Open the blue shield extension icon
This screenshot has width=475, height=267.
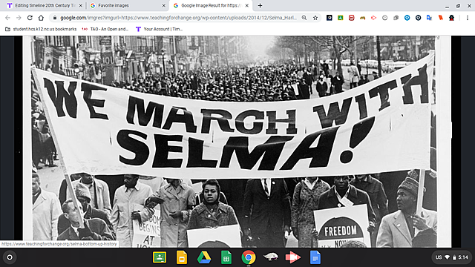click(x=407, y=18)
